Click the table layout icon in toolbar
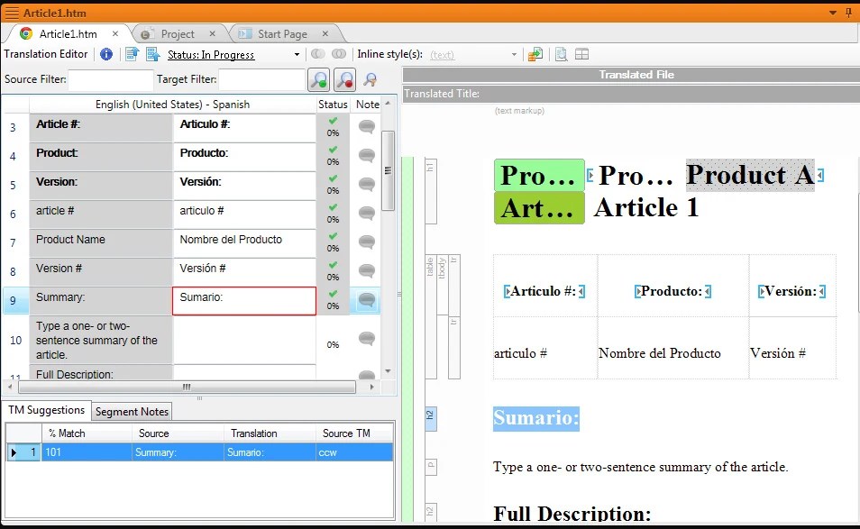Image resolution: width=860 pixels, height=529 pixels. 582,54
